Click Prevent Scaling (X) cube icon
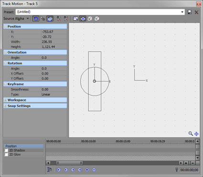Viewport: 203px width, 177px height. (90, 19)
